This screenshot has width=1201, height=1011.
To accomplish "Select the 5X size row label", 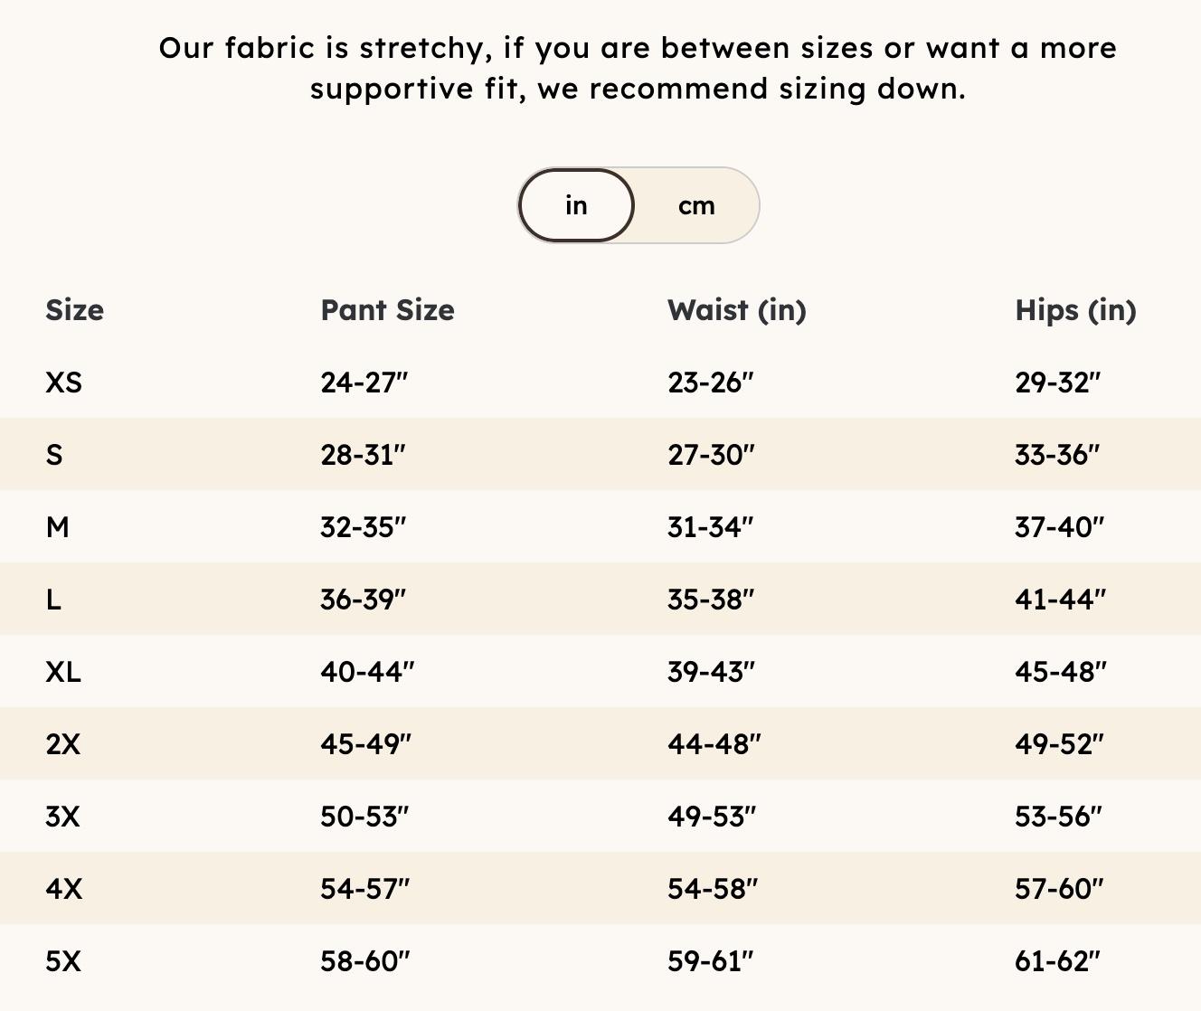I will click(x=63, y=961).
